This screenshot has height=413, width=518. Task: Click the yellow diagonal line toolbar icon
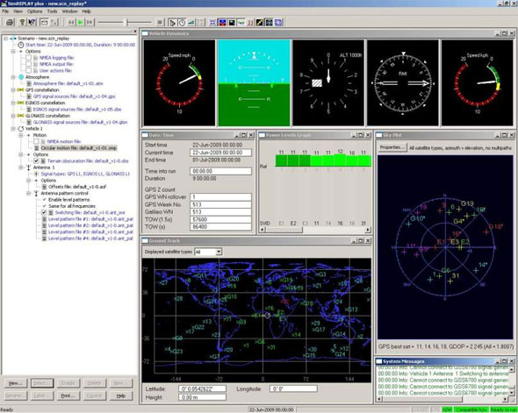point(260,22)
